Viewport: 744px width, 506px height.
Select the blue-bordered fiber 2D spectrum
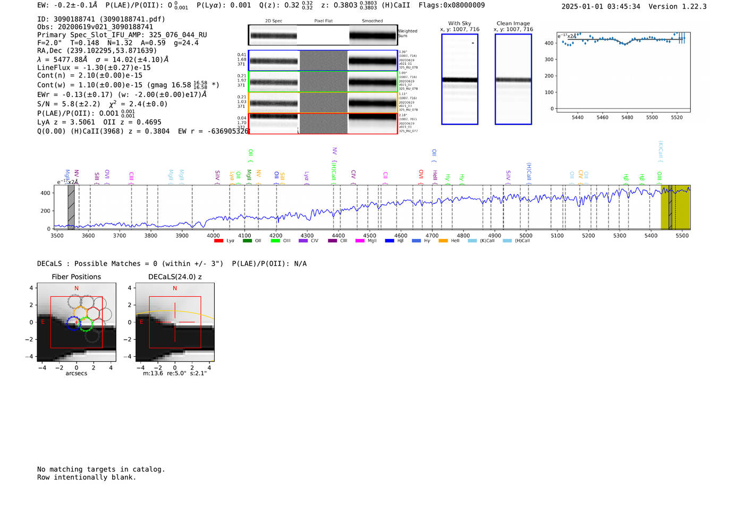pos(323,61)
